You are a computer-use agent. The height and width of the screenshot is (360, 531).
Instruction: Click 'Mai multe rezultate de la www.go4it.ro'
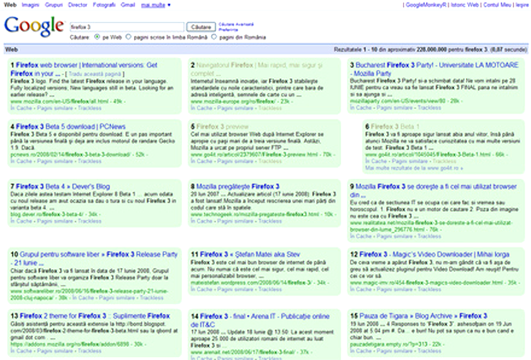pos(414,168)
